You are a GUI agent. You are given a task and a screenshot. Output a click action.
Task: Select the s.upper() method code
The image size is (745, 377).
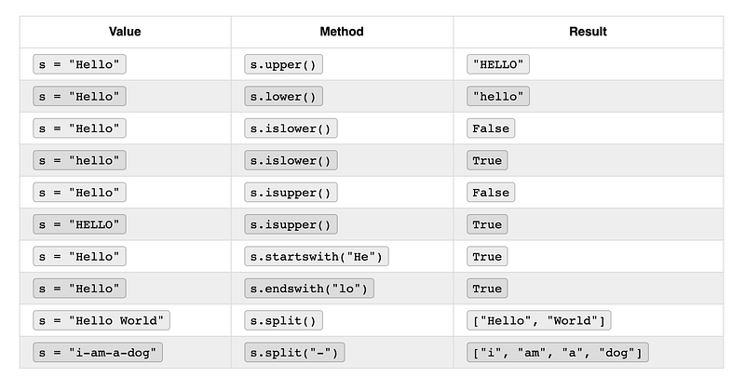click(x=283, y=64)
